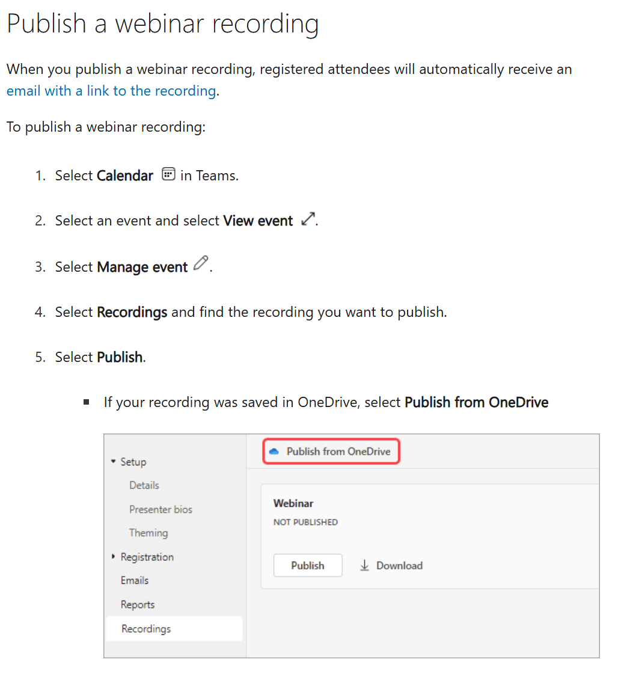Expand the Registration section arrow

point(113,557)
